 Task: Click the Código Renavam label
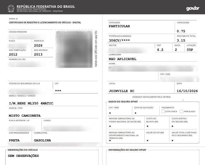coord(18,32)
